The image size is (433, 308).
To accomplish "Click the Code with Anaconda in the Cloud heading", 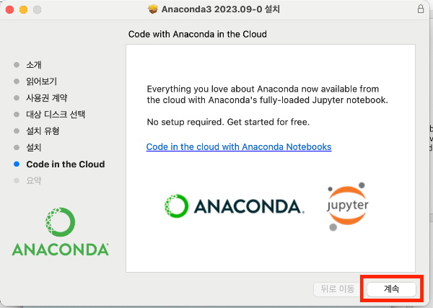I will pos(198,34).
